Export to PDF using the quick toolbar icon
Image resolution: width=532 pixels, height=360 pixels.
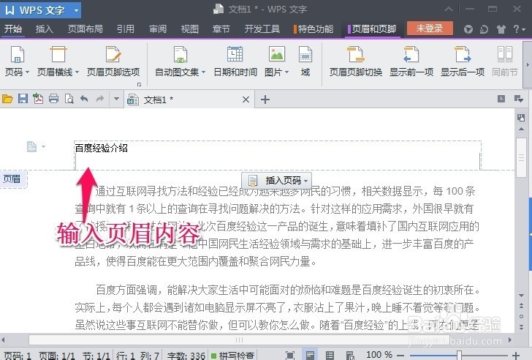(x=38, y=99)
